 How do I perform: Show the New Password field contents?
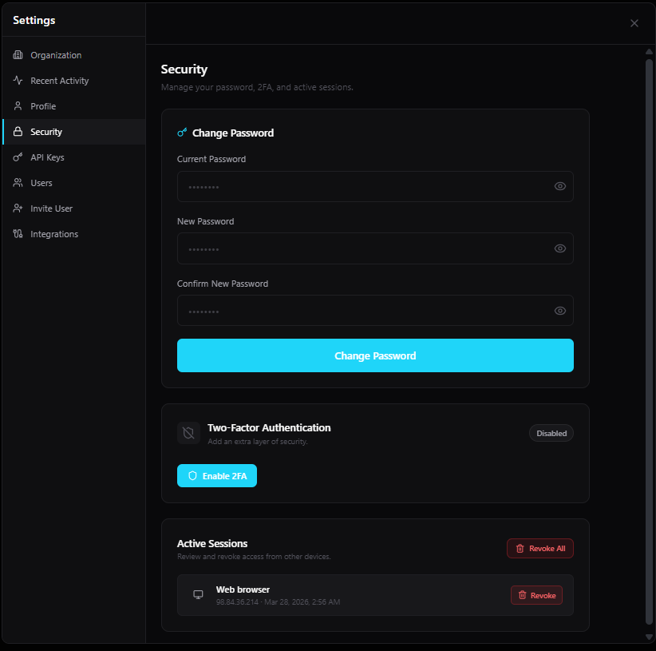point(559,248)
